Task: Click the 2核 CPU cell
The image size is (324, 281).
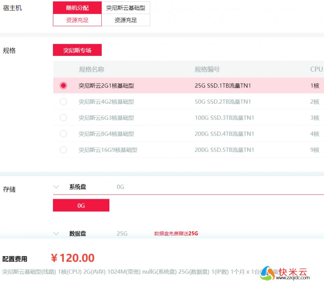Action: tap(315, 102)
